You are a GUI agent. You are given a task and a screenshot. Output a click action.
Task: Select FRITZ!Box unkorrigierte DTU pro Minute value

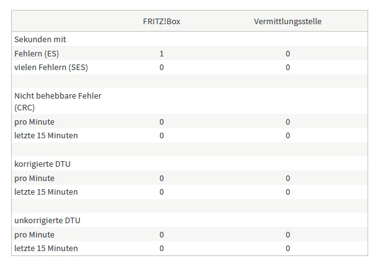click(x=162, y=234)
